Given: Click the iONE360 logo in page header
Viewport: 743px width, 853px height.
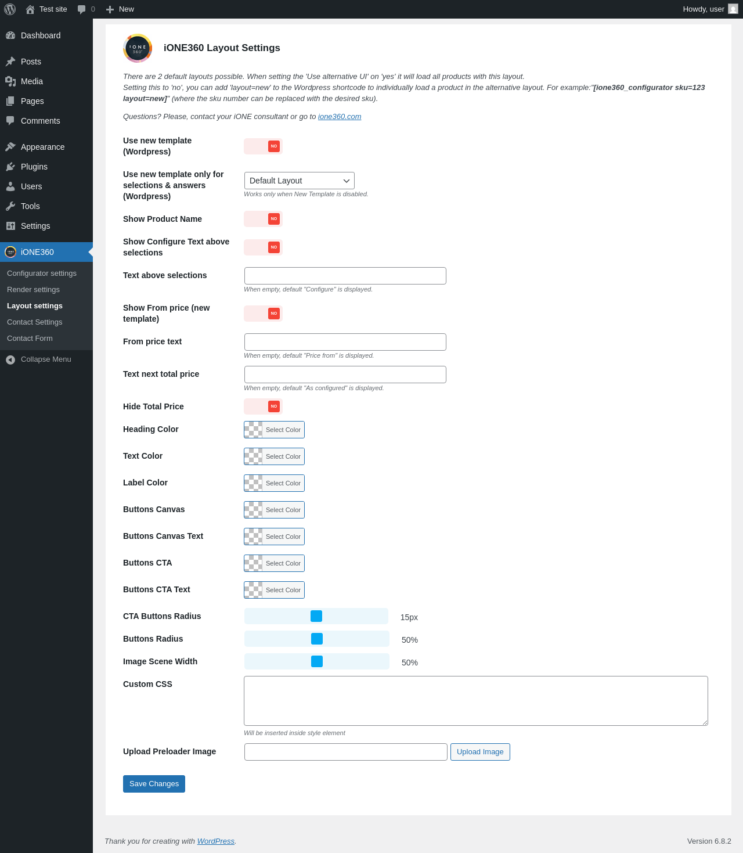Looking at the screenshot, I should pos(138,48).
